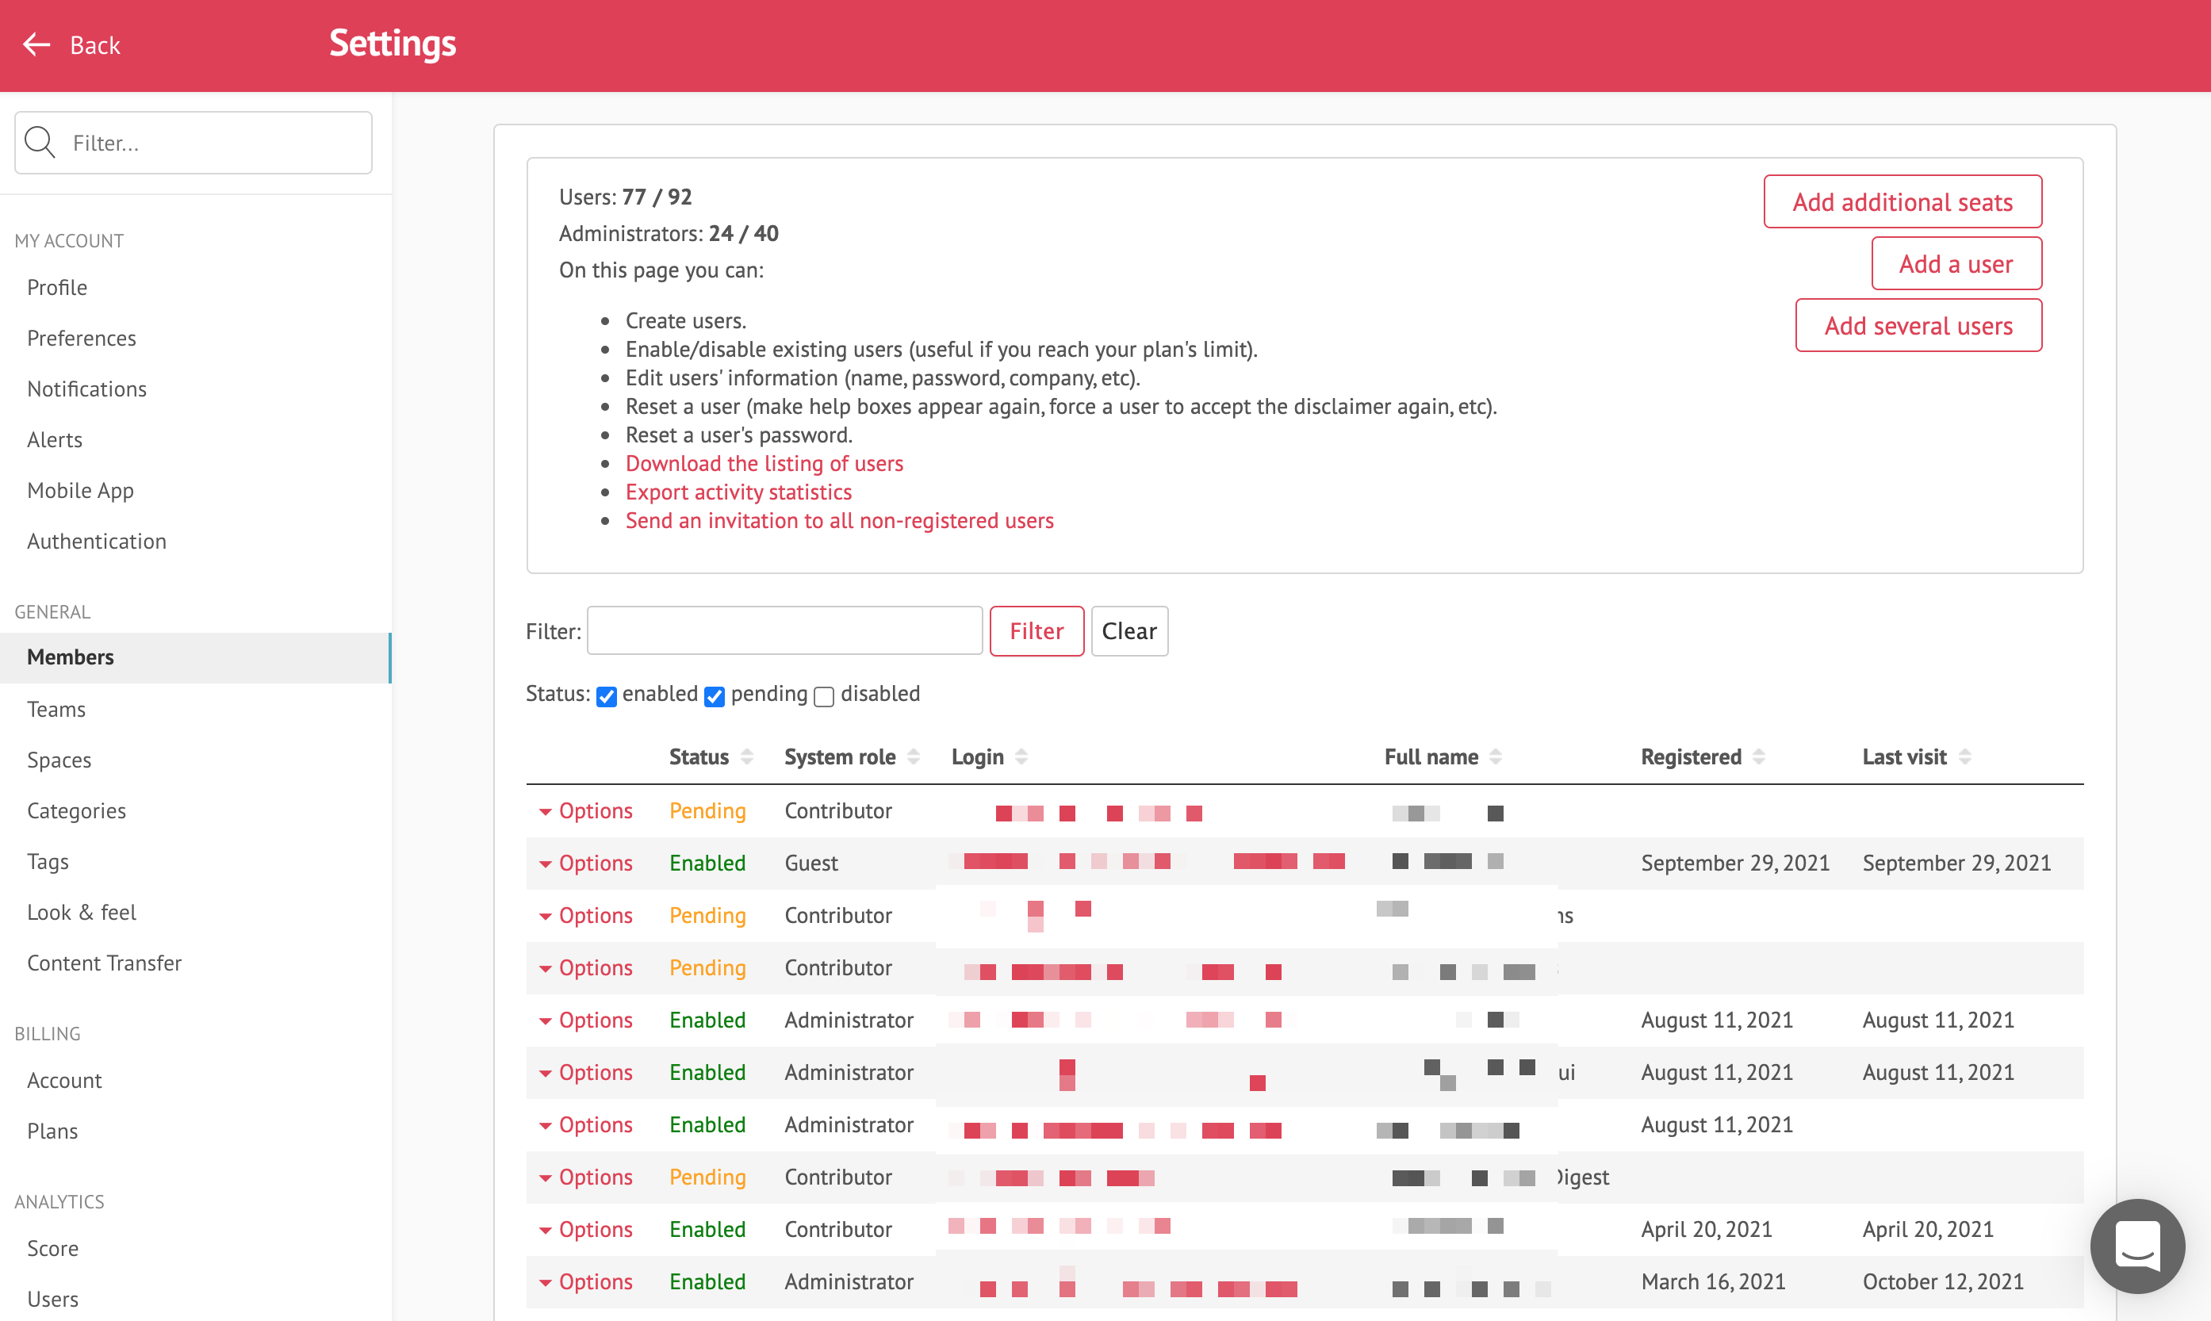Sort by Last visit column arrows
2211x1321 pixels.
(1965, 756)
